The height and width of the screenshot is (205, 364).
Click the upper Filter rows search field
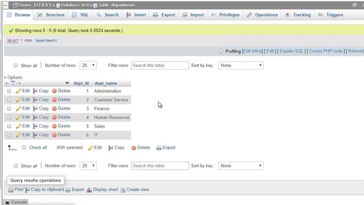160,65
